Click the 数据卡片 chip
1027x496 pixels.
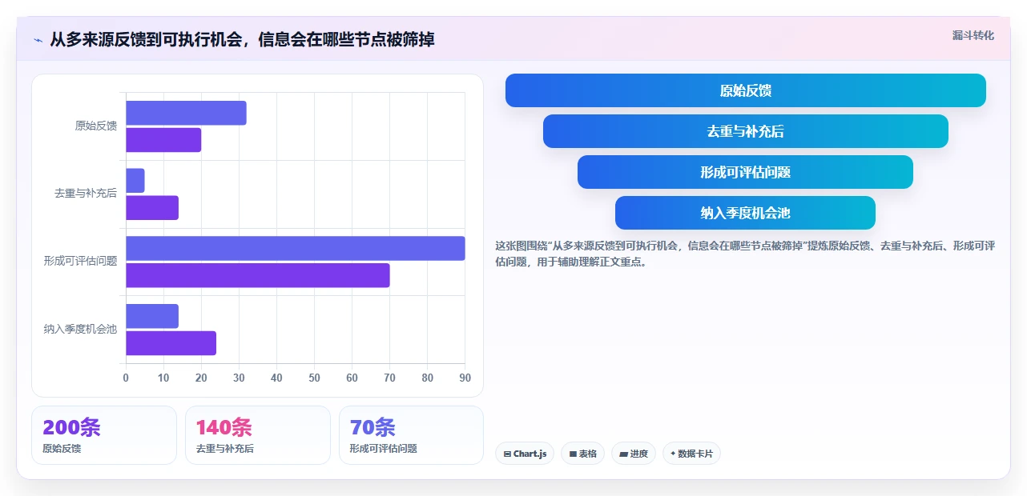point(691,454)
